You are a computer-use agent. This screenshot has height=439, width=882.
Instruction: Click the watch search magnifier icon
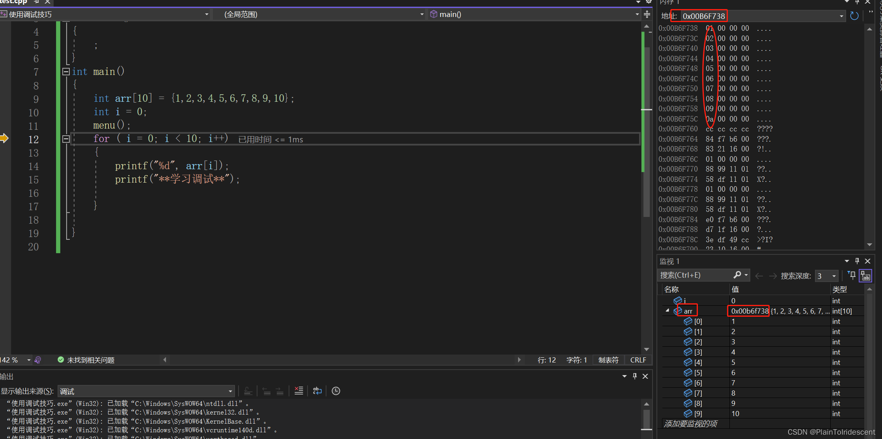point(737,275)
